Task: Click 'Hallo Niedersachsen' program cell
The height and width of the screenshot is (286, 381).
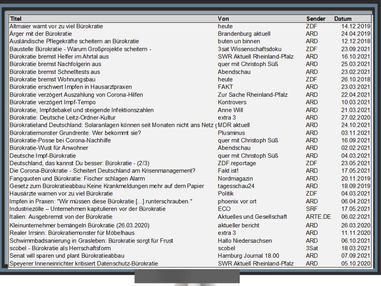Action: pyautogui.click(x=245, y=241)
